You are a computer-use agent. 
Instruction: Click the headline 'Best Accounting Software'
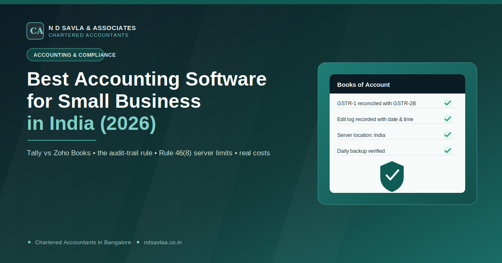(x=147, y=78)
